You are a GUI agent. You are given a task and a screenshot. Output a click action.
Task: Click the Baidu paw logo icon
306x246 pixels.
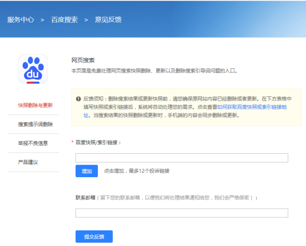click(x=33, y=69)
